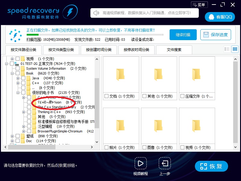
Task: Open the 客服QQ customer service button
Action: point(220,17)
